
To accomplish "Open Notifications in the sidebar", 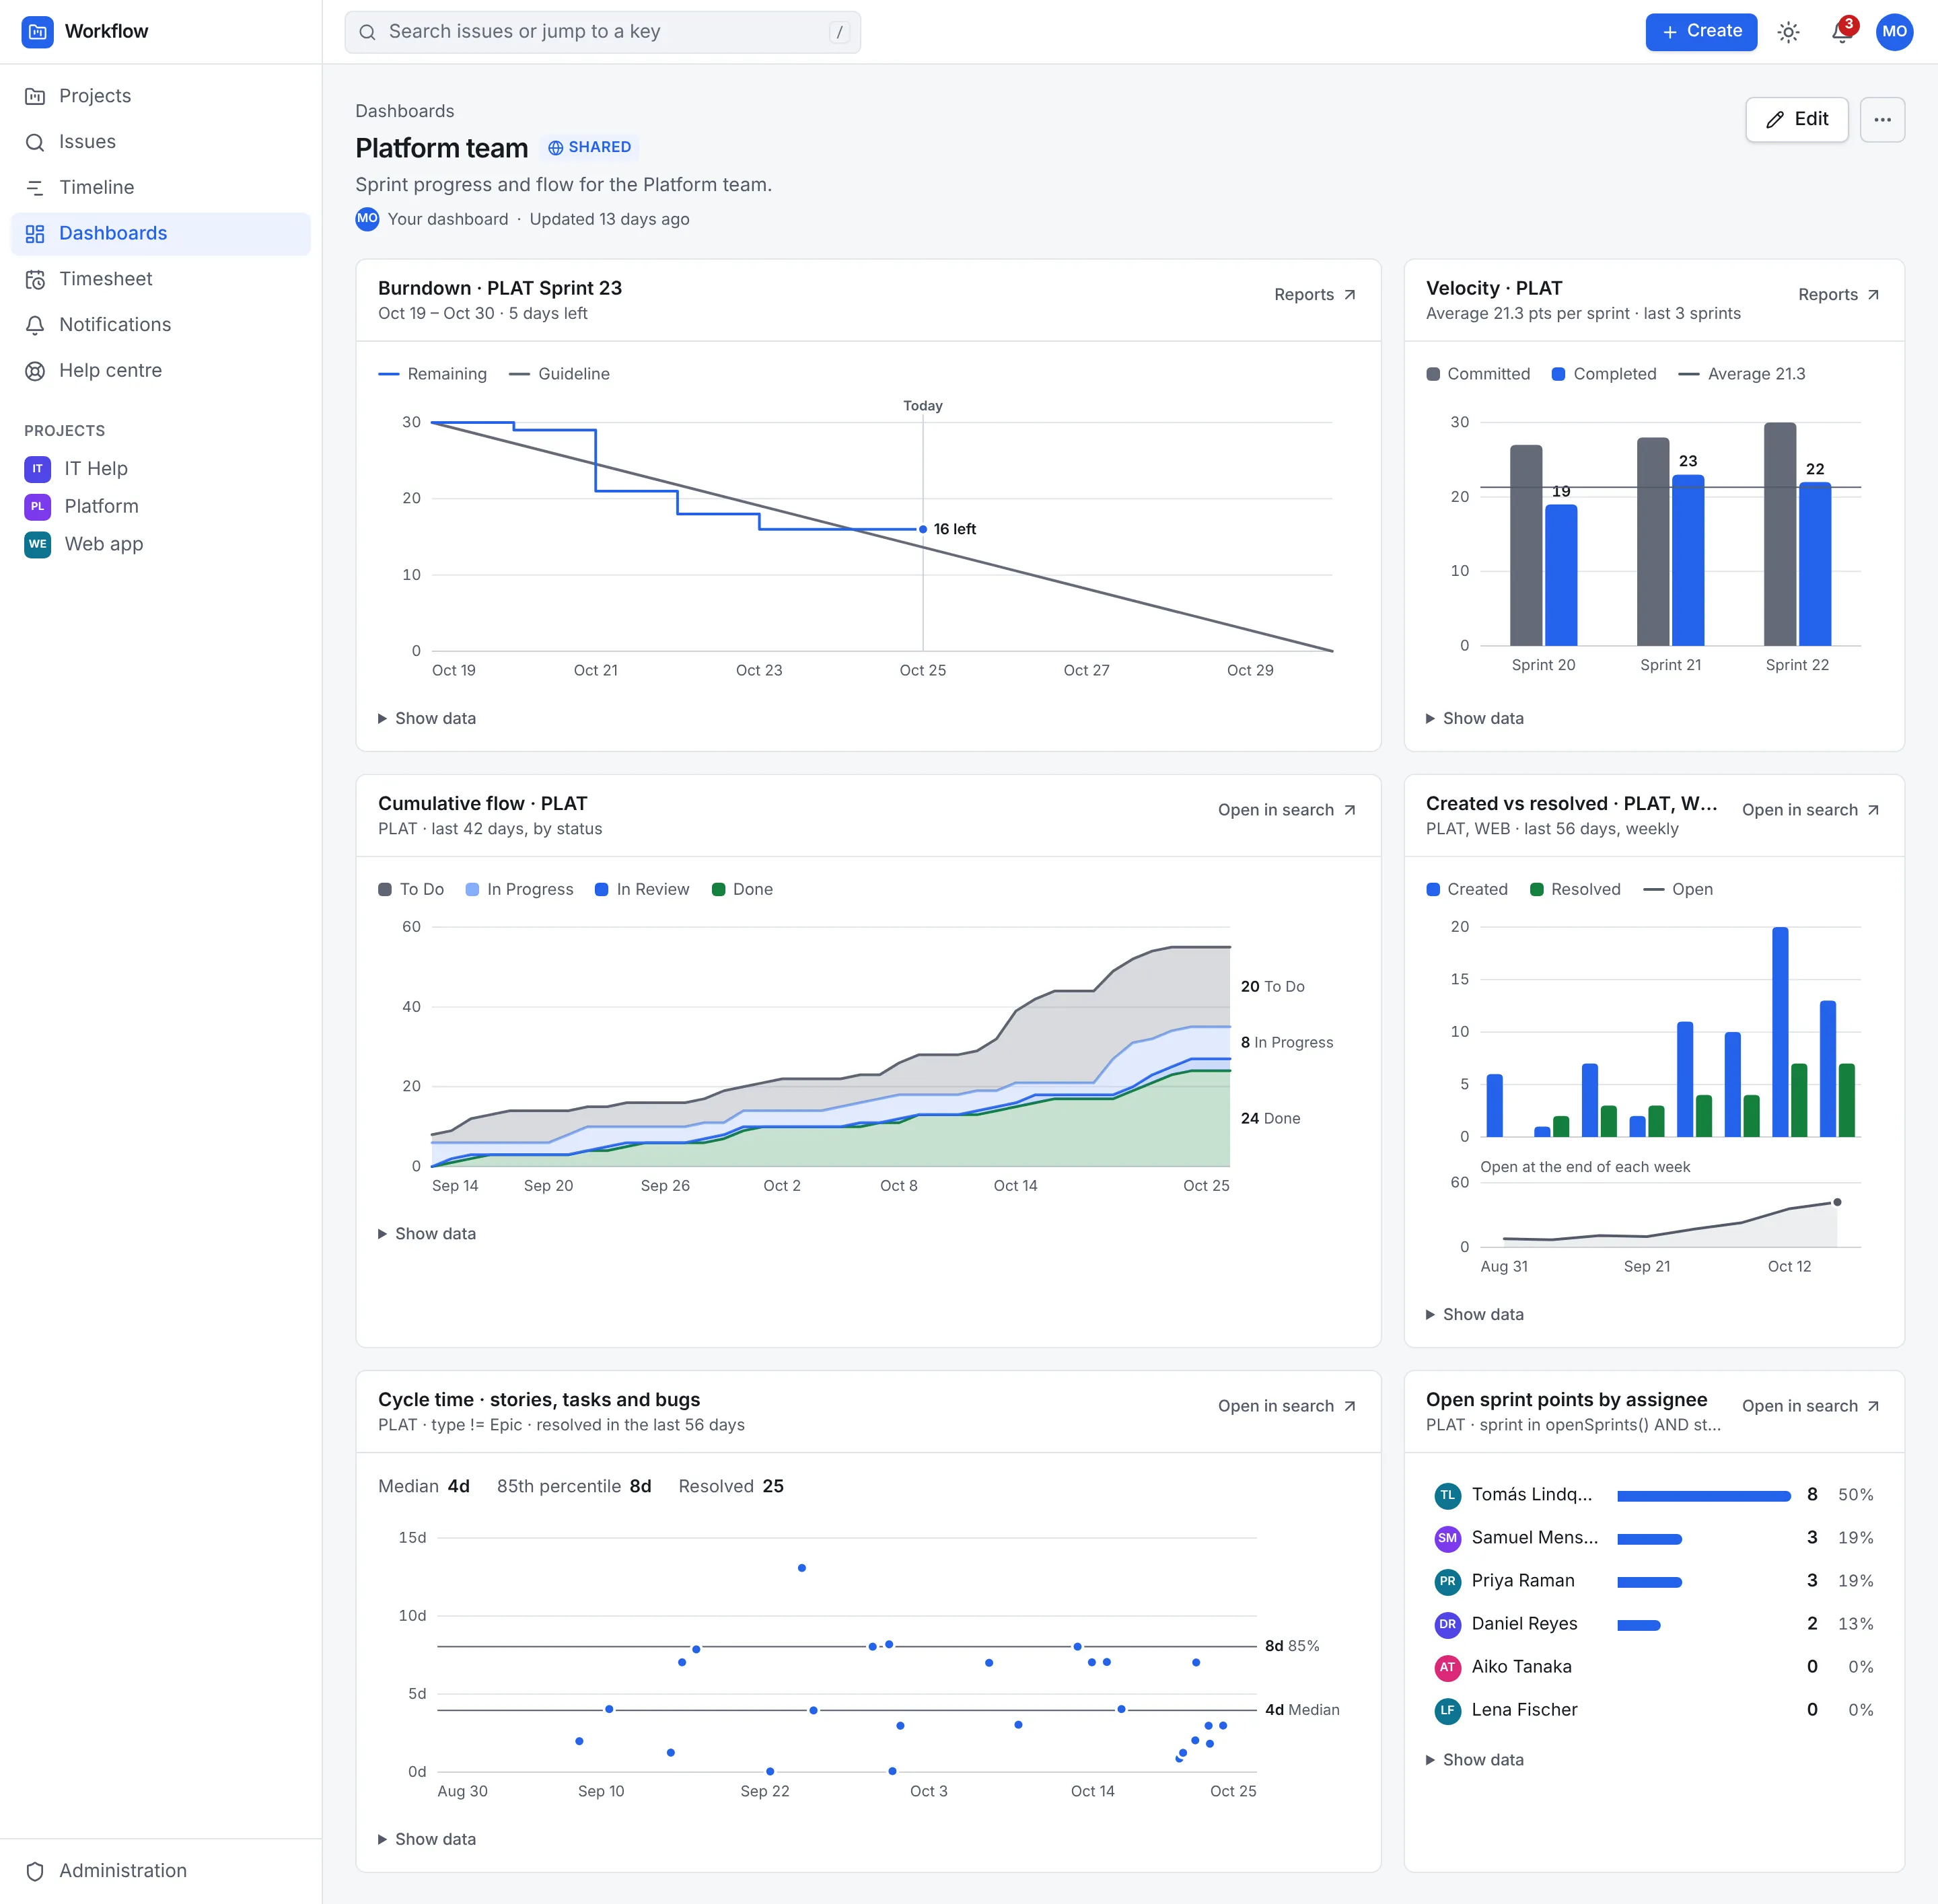I will click(161, 325).
